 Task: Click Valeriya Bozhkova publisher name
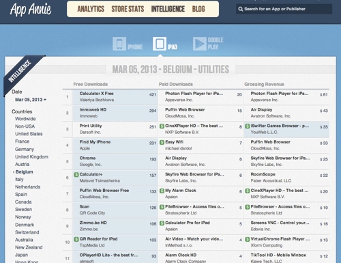pos(97,100)
